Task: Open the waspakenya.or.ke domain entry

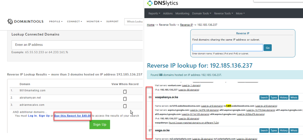Action: [x=166, y=97]
